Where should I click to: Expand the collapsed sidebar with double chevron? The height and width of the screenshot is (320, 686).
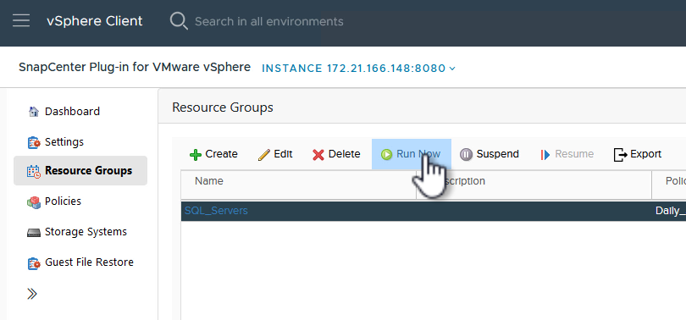coord(32,295)
